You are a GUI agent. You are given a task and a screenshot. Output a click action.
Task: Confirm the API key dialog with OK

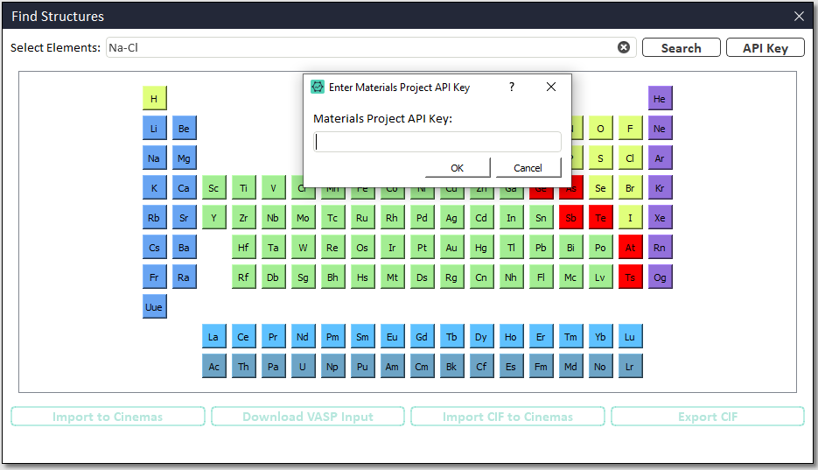point(458,167)
